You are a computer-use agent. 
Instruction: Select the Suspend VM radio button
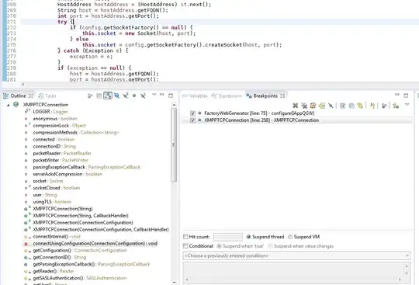[x=290, y=237]
